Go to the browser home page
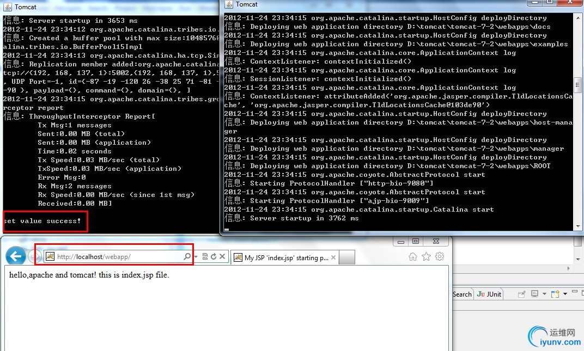584x351 pixels. tap(413, 256)
